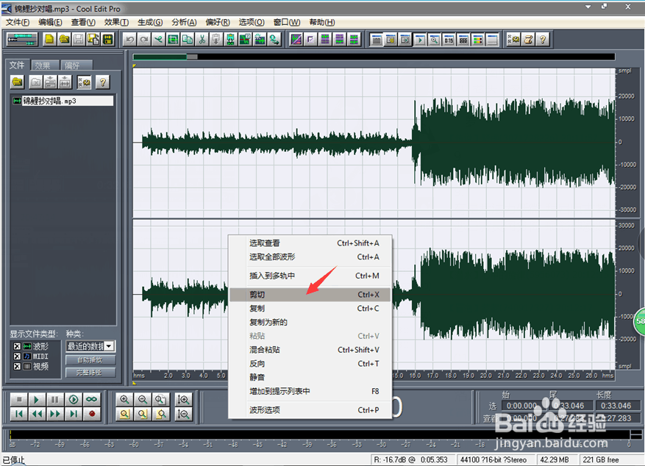This screenshot has height=466, width=645.
Task: Stop playback
Action: 19,399
